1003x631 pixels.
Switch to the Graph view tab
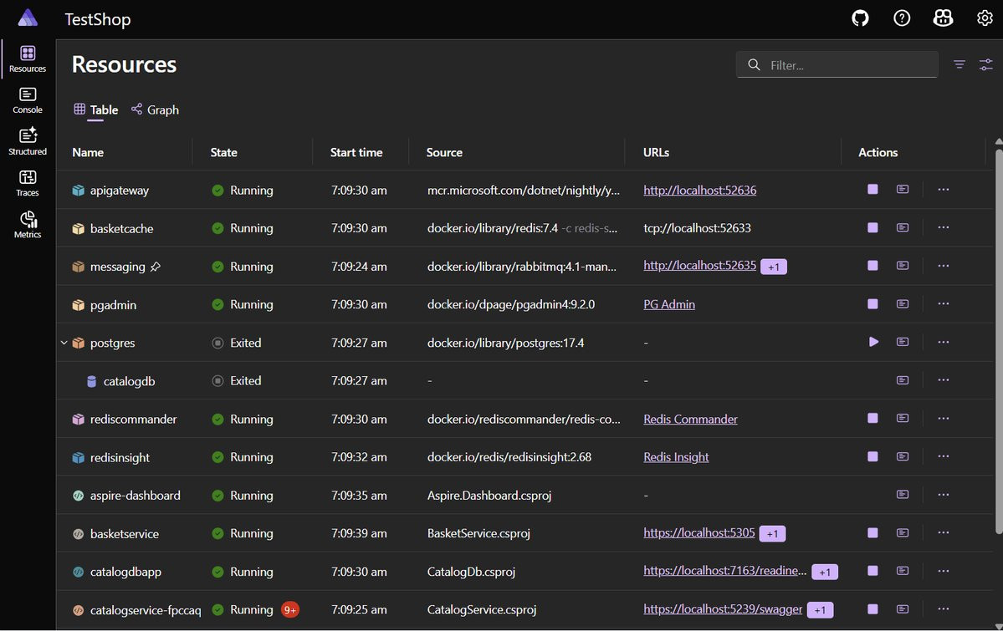(155, 110)
